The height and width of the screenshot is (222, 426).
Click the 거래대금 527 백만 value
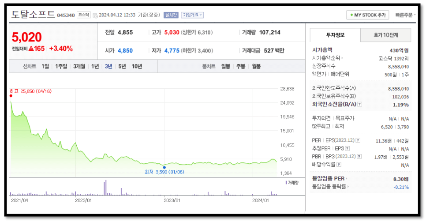274,51
